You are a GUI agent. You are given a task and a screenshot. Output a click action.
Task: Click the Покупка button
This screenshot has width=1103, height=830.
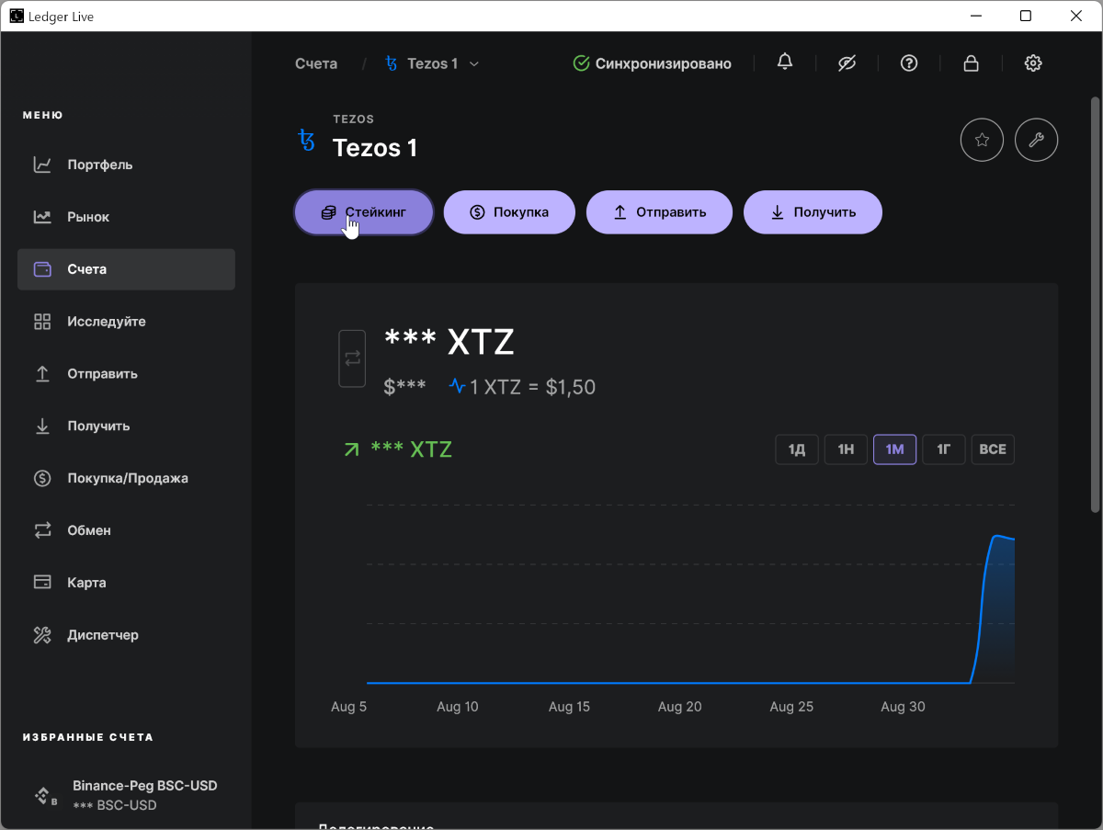click(x=509, y=212)
